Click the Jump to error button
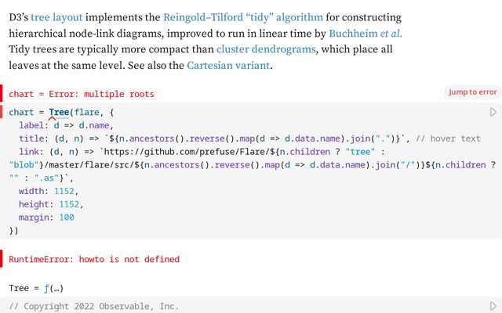The width and height of the screenshot is (502, 313). coord(472,92)
